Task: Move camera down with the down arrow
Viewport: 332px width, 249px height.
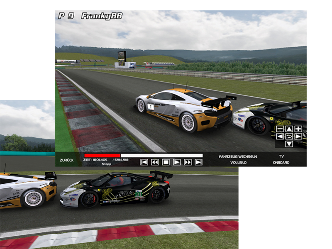Action: point(289,144)
